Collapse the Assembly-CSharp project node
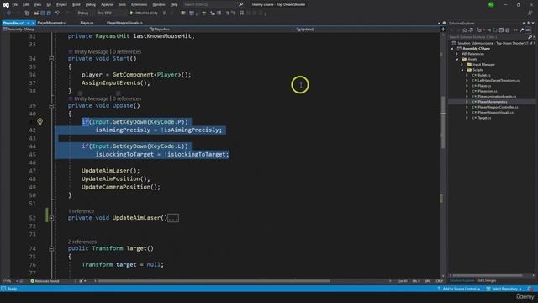Image resolution: width=538 pixels, height=303 pixels. (452, 49)
